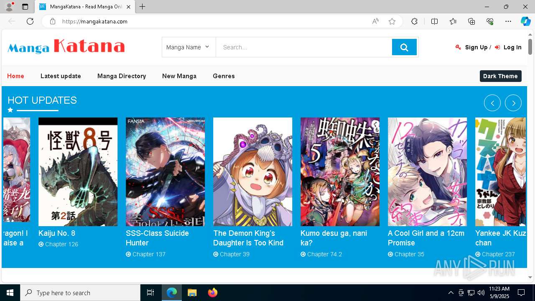
Task: Open the volume tray icon
Action: pos(481,293)
